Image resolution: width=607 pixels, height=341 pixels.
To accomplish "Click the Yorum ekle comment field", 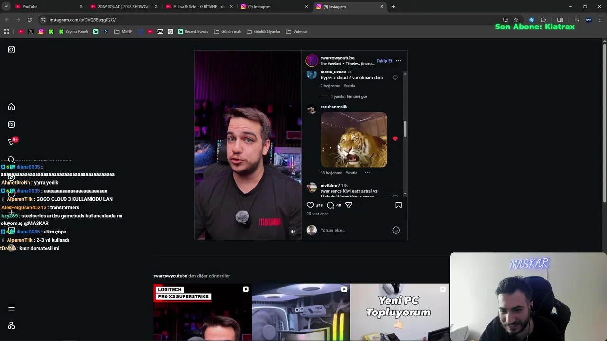I will [x=355, y=230].
